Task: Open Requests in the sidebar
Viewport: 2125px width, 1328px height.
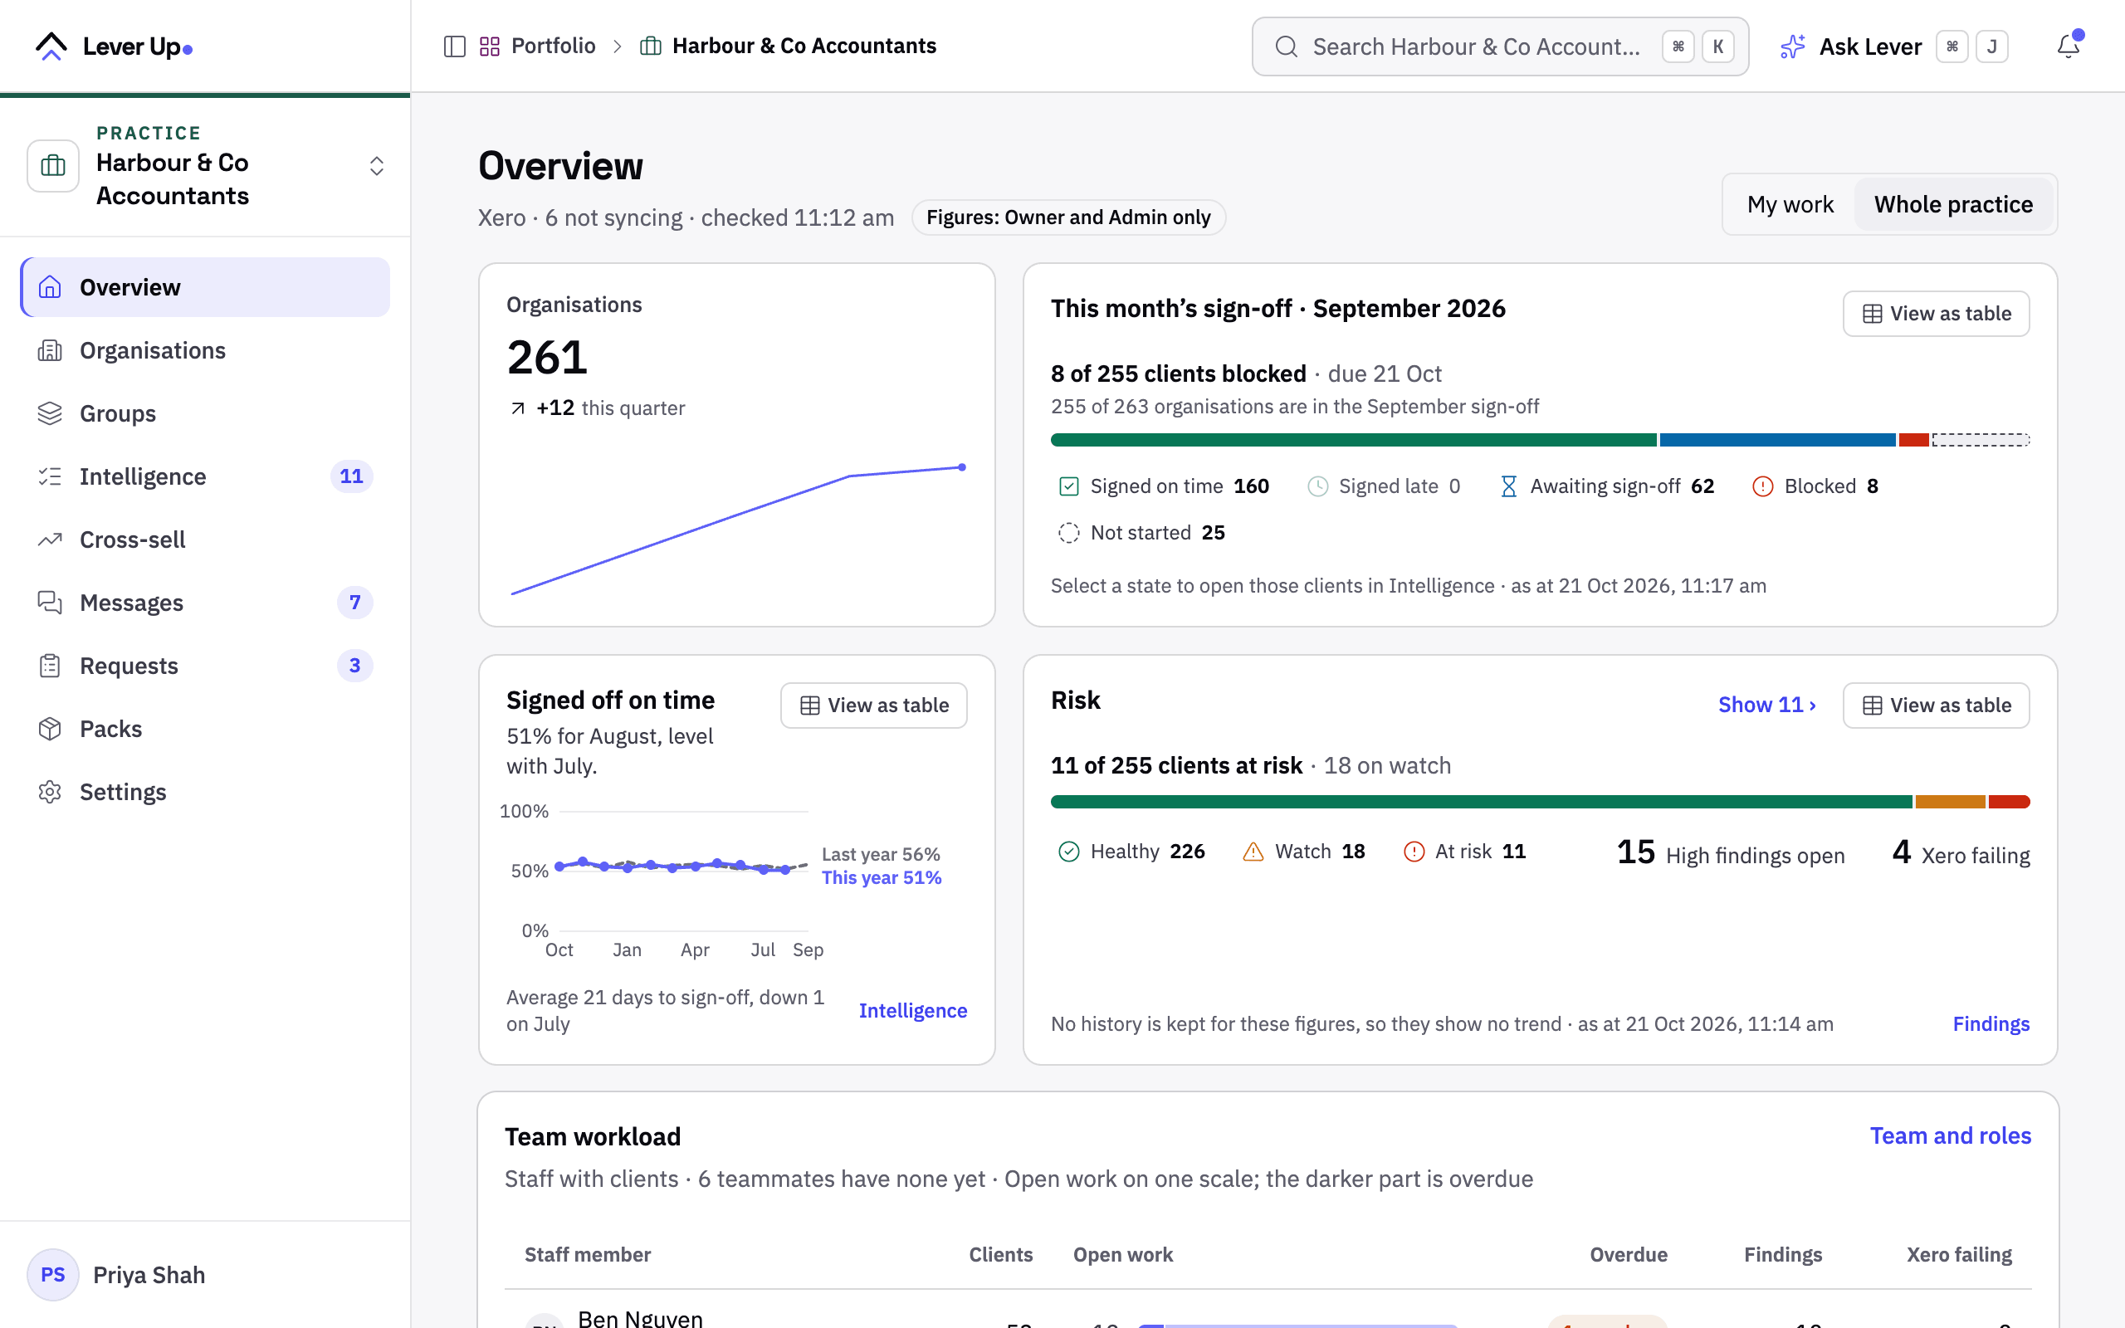Action: pos(206,666)
